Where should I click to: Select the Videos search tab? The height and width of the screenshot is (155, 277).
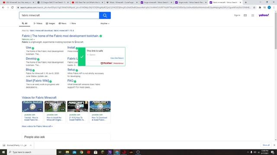pos(38,24)
